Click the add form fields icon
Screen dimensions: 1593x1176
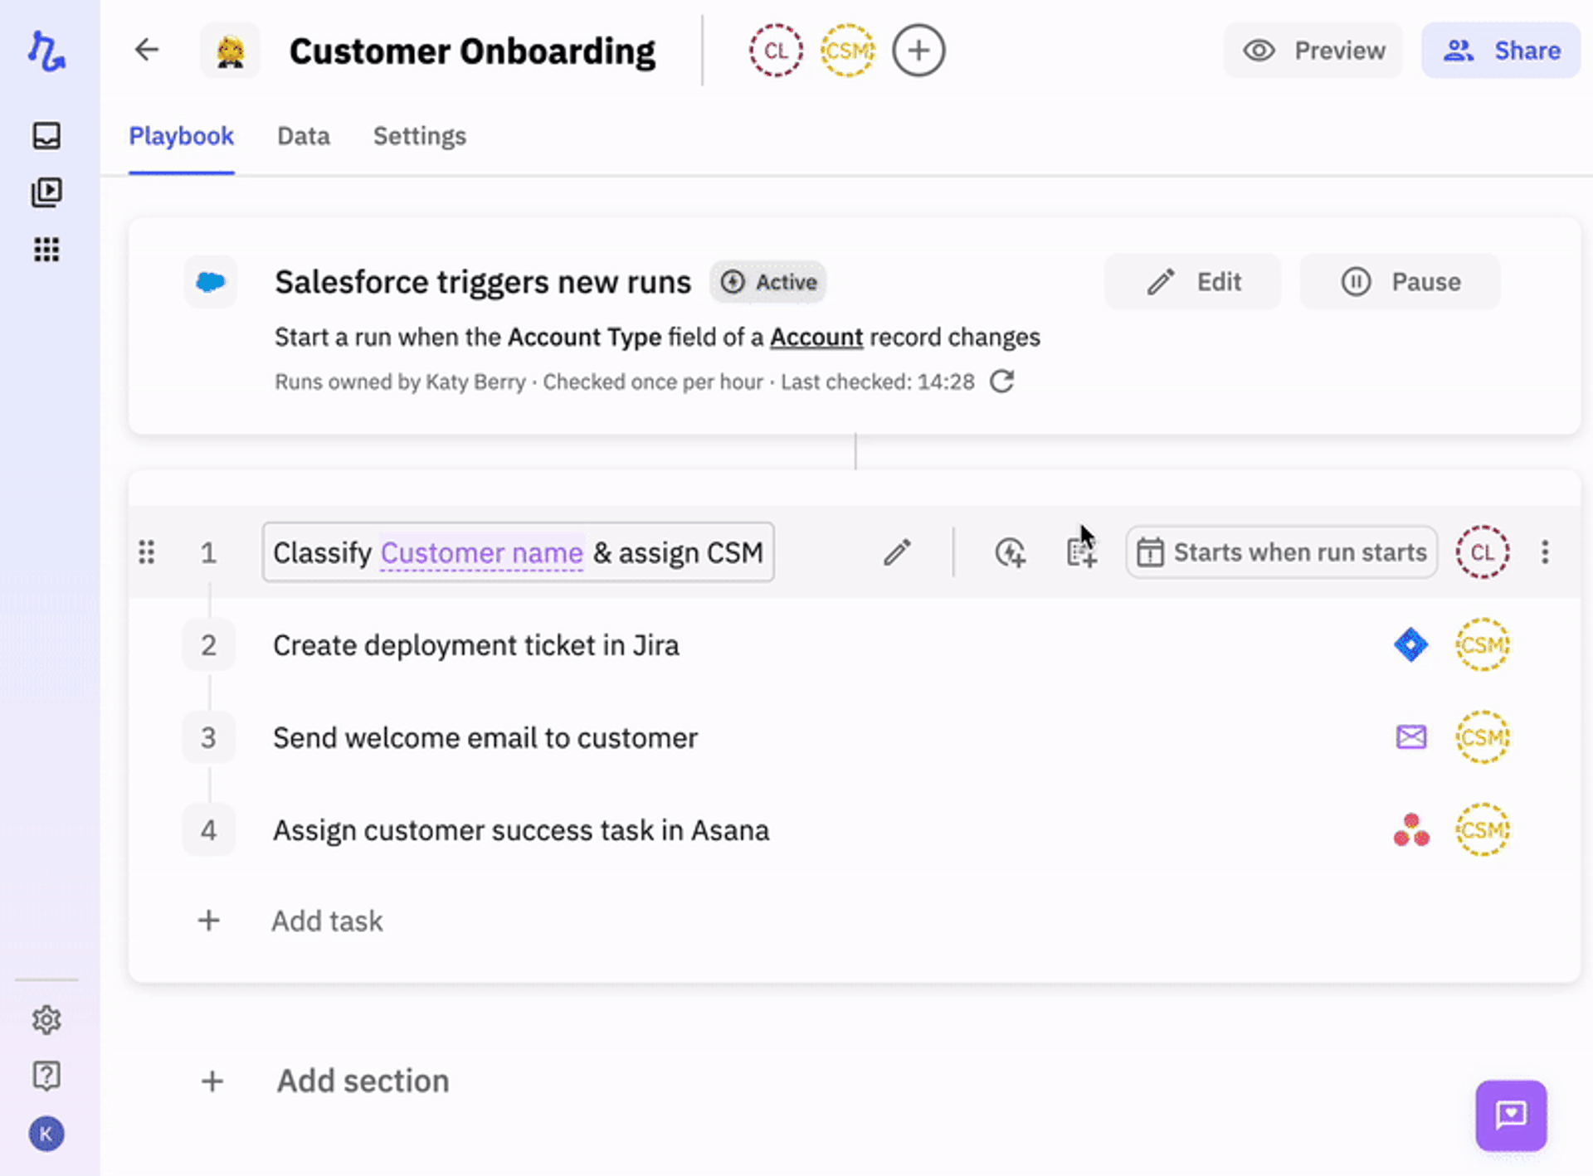[1081, 553]
